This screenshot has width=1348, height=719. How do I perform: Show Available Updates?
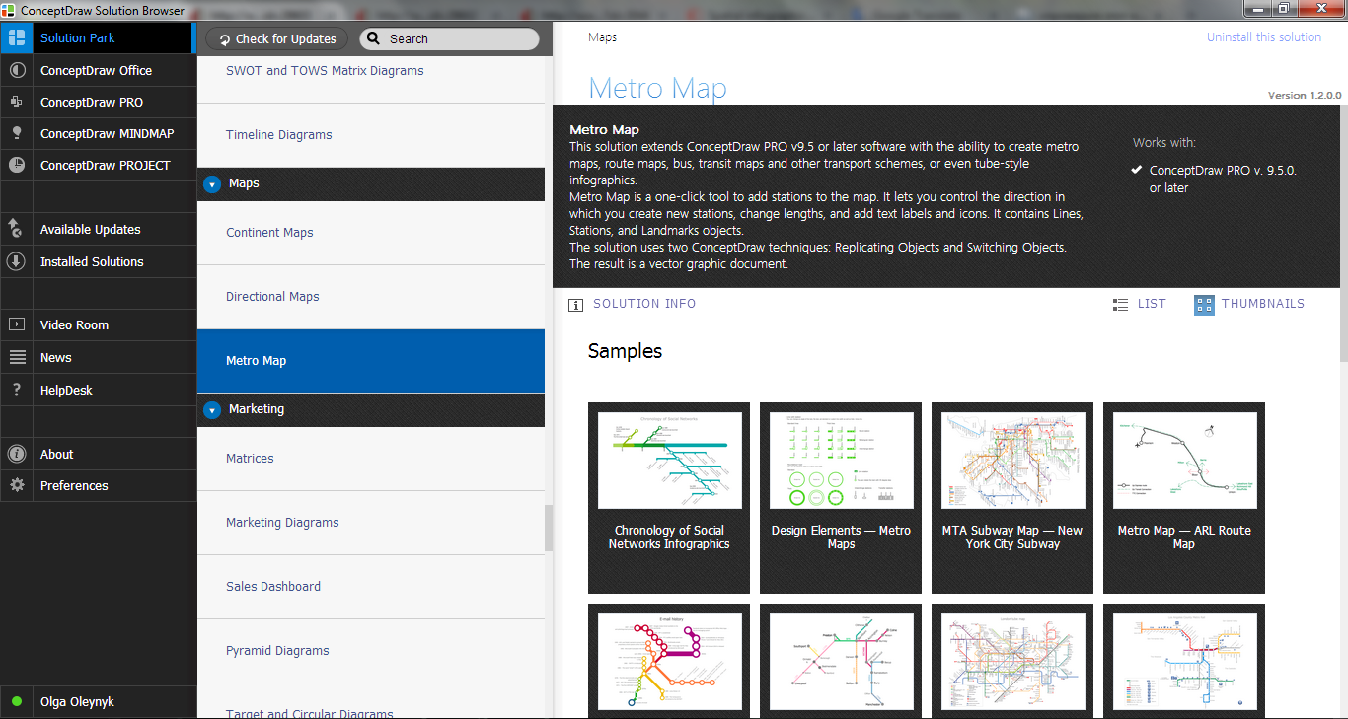pyautogui.click(x=97, y=230)
